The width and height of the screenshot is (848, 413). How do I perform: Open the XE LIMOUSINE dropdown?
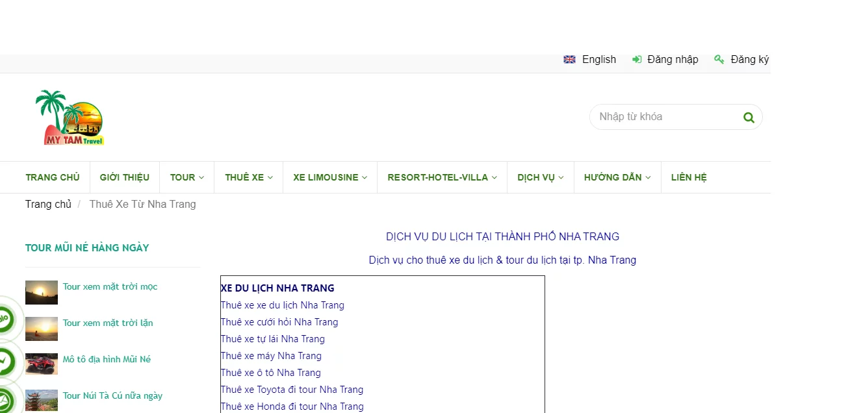tap(330, 177)
